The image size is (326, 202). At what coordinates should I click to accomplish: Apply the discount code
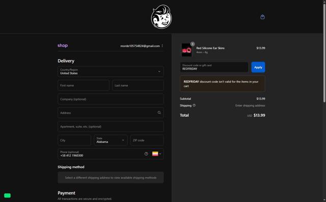coord(258,67)
